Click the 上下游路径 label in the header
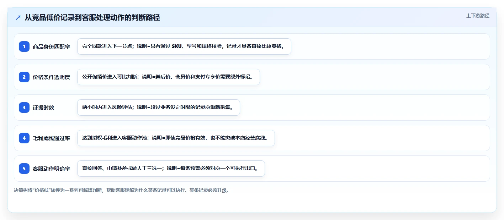Image resolution: width=504 pixels, height=220 pixels. (x=478, y=16)
